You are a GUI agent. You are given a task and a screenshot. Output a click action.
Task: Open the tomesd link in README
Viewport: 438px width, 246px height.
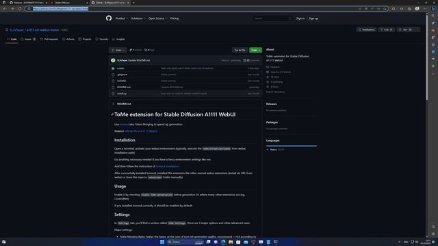124,124
